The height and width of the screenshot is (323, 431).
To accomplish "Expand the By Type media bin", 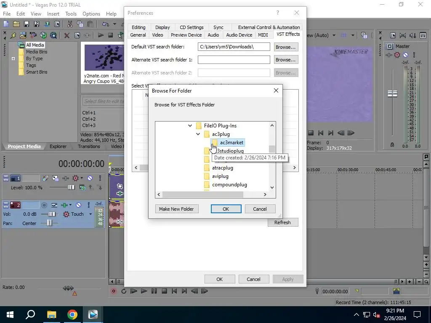I will click(x=13, y=58).
